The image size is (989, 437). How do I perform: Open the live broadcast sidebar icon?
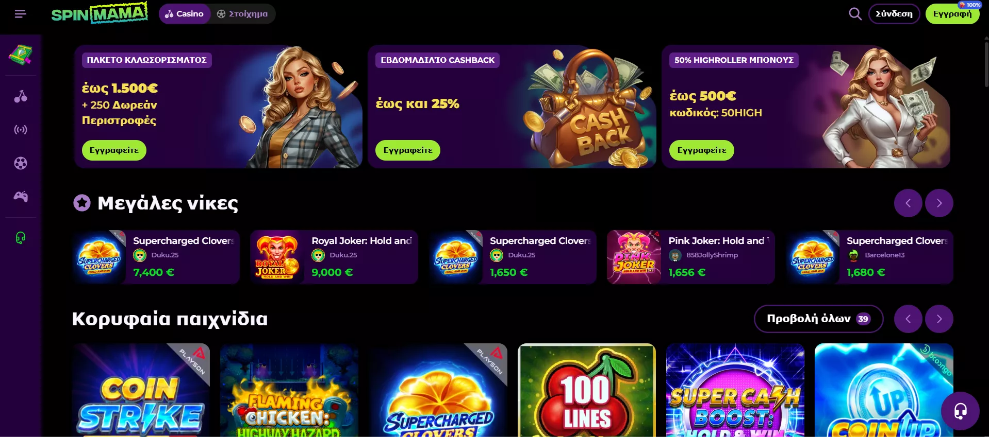click(21, 130)
